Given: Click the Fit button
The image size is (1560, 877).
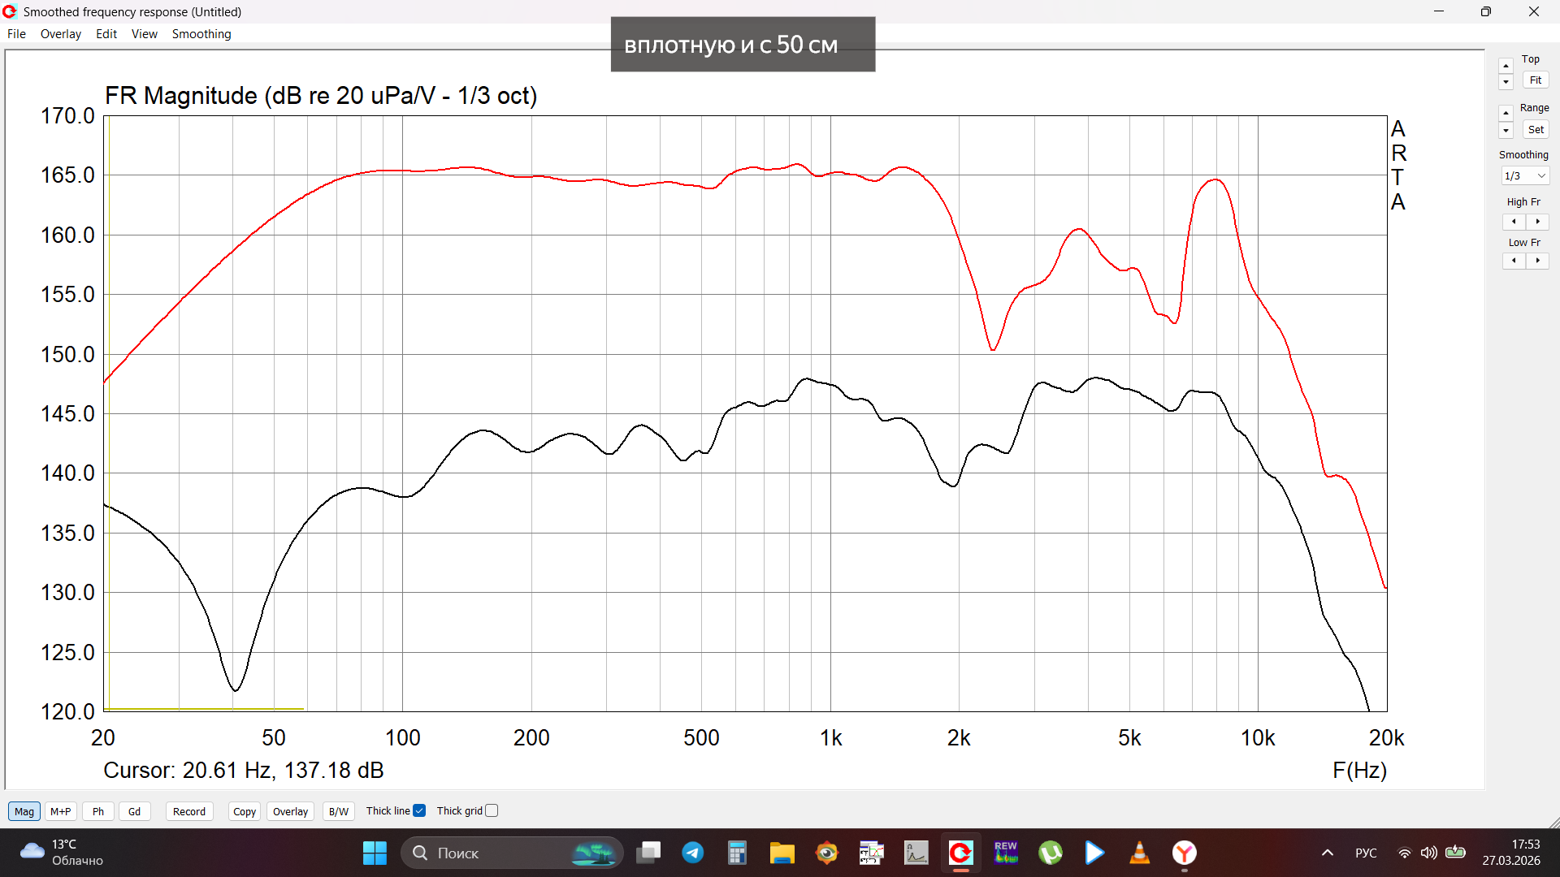Looking at the screenshot, I should pyautogui.click(x=1535, y=80).
